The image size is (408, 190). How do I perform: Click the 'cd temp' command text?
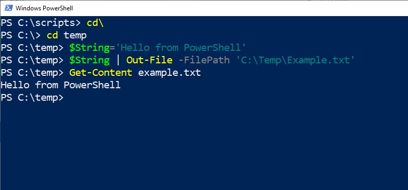click(67, 35)
